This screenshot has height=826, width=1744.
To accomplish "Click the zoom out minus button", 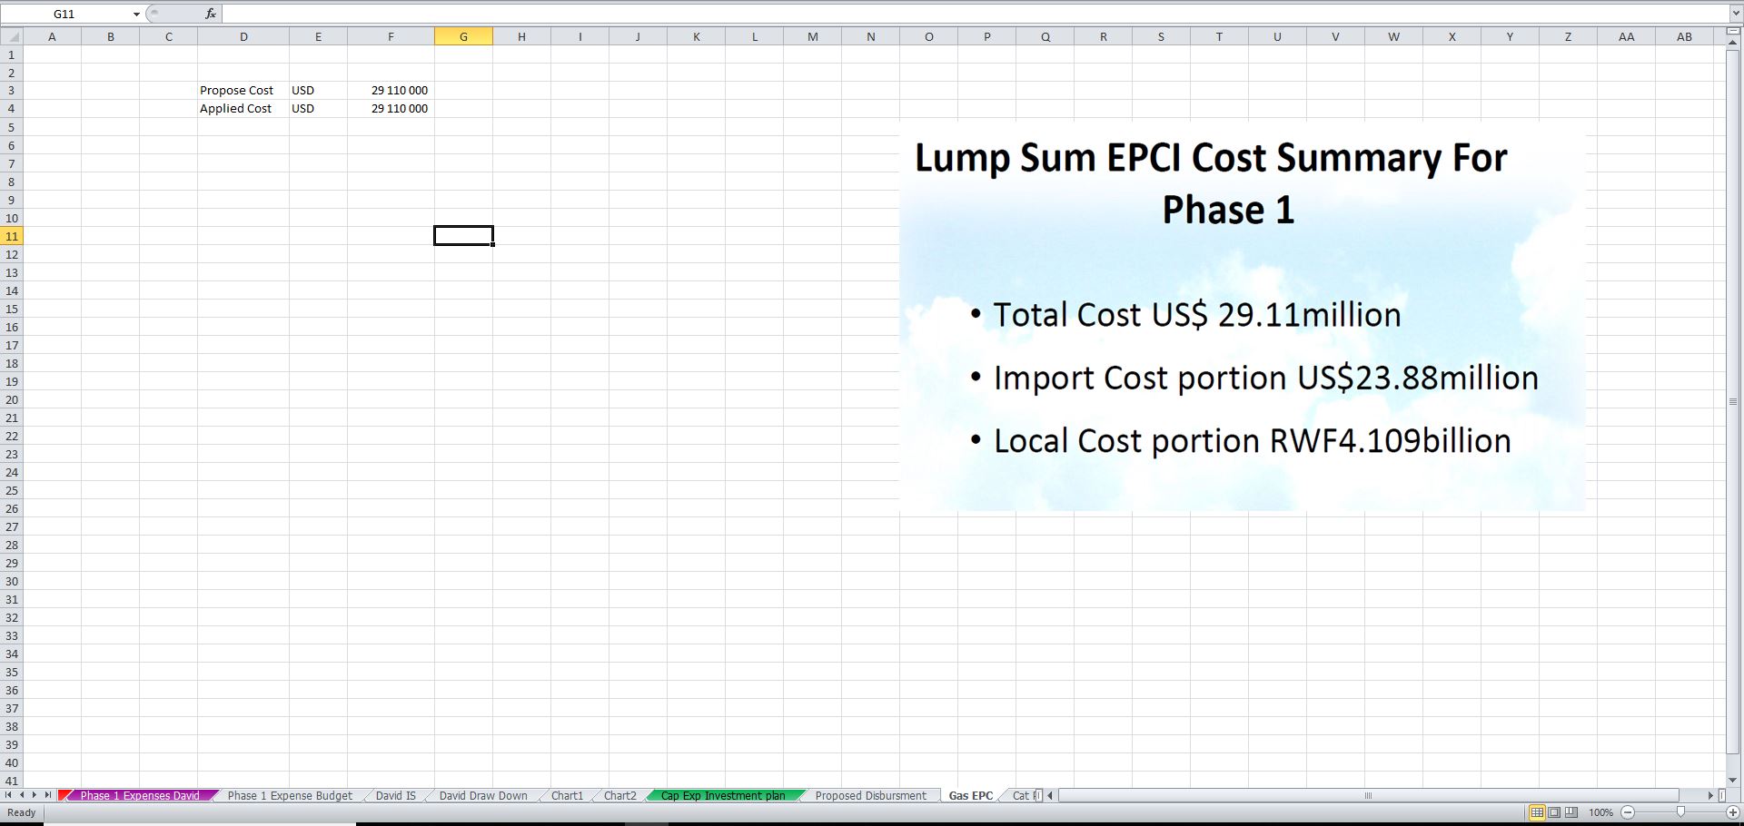I will [1628, 812].
